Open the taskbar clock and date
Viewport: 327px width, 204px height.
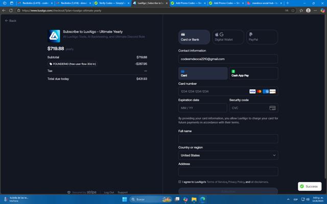tap(318, 199)
